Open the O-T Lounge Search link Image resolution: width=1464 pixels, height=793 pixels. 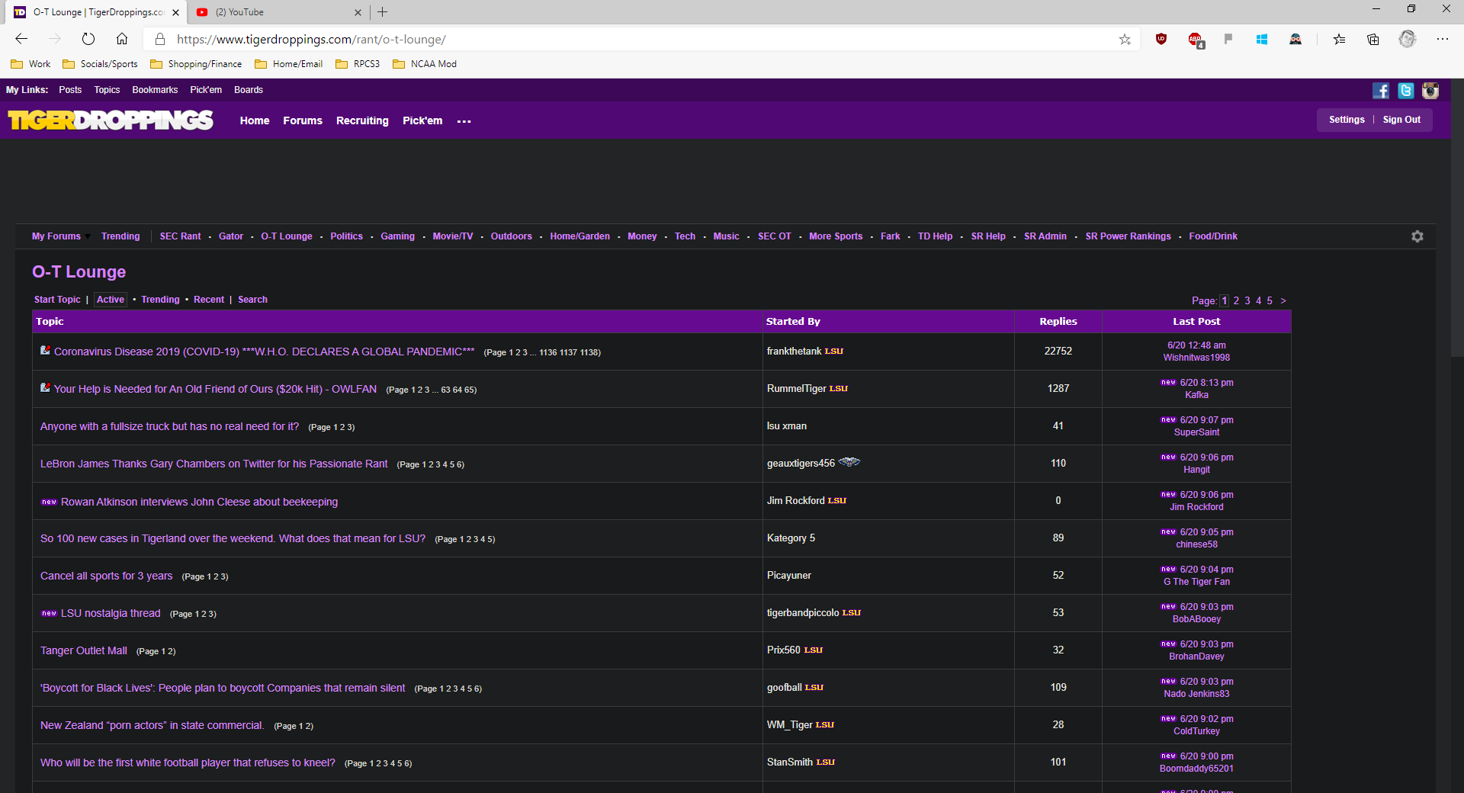pyautogui.click(x=252, y=300)
